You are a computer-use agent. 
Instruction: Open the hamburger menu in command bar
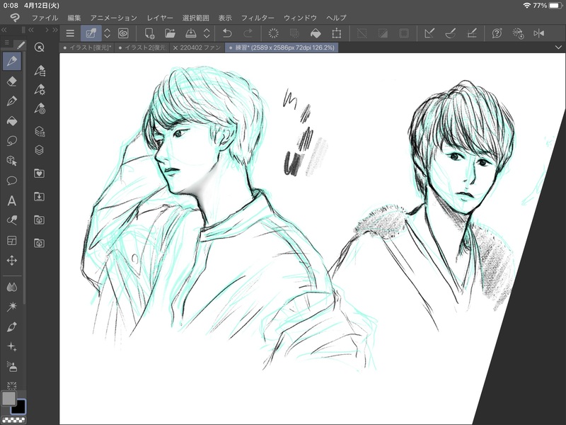coord(69,33)
